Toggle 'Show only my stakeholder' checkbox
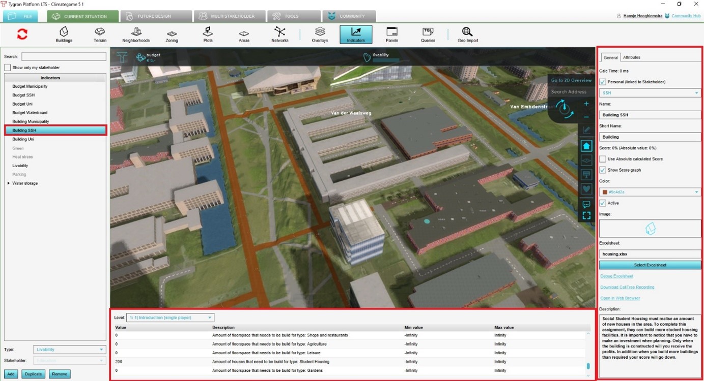This screenshot has height=381, width=704. click(x=8, y=68)
